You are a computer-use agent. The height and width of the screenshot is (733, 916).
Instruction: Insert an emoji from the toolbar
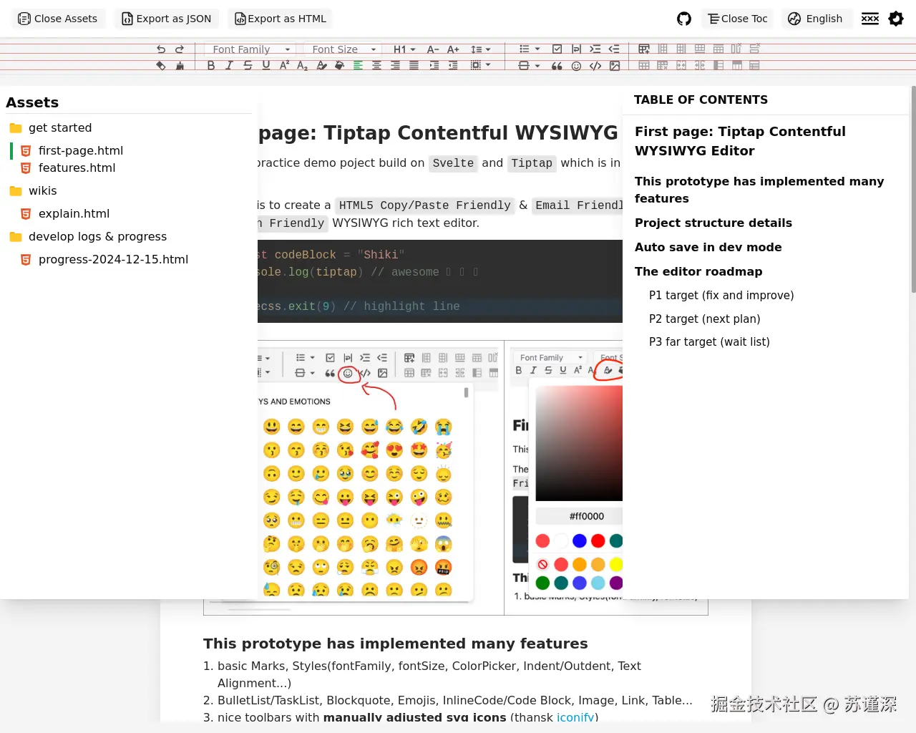pyautogui.click(x=576, y=65)
